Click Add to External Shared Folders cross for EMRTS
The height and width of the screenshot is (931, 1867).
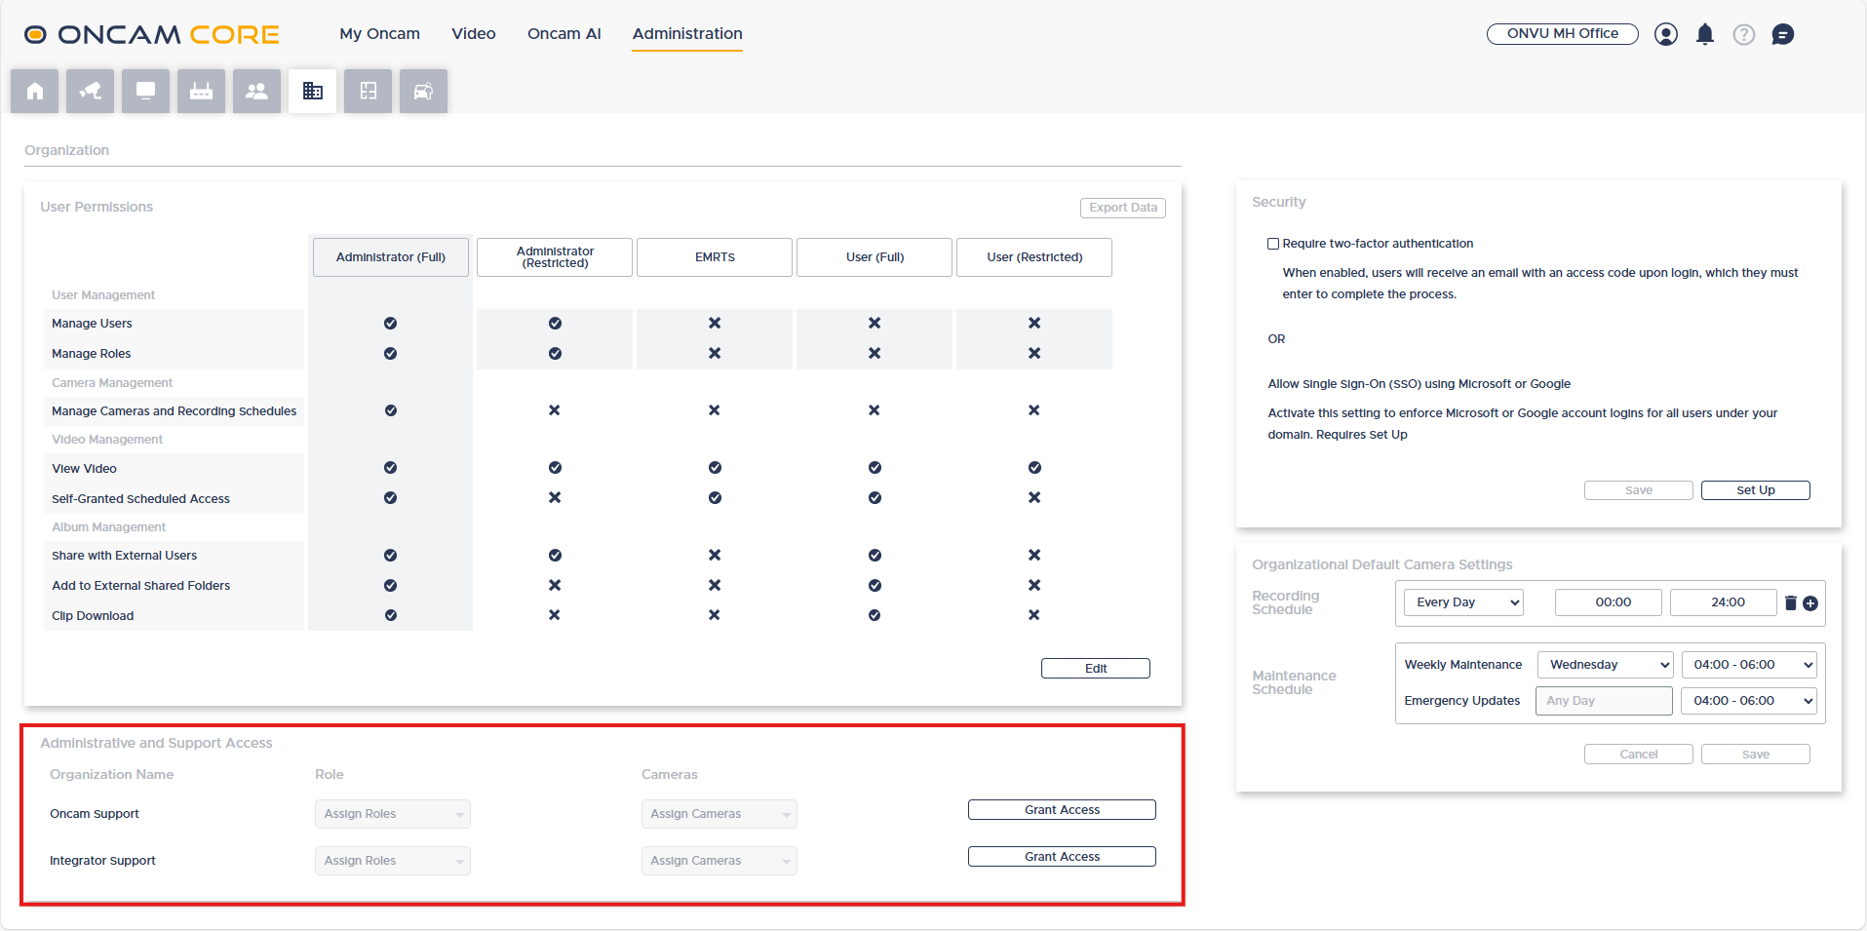click(715, 585)
